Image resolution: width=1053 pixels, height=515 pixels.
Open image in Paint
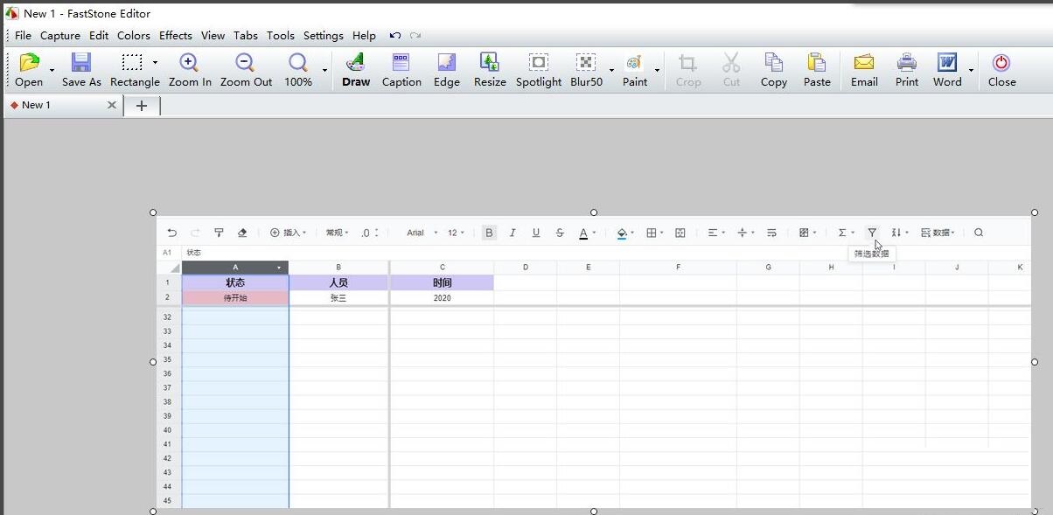tap(635, 63)
